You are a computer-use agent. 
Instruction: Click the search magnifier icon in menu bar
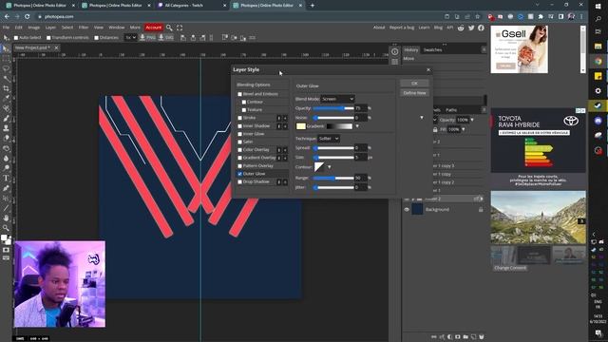tap(169, 28)
